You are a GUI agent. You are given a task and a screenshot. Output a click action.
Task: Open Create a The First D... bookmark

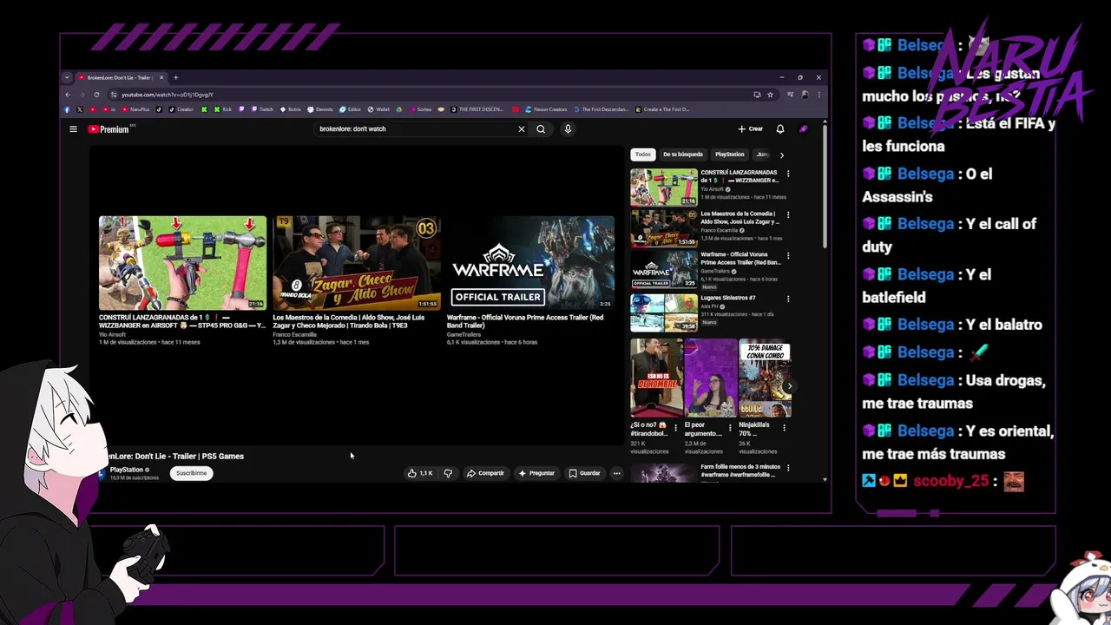(663, 109)
